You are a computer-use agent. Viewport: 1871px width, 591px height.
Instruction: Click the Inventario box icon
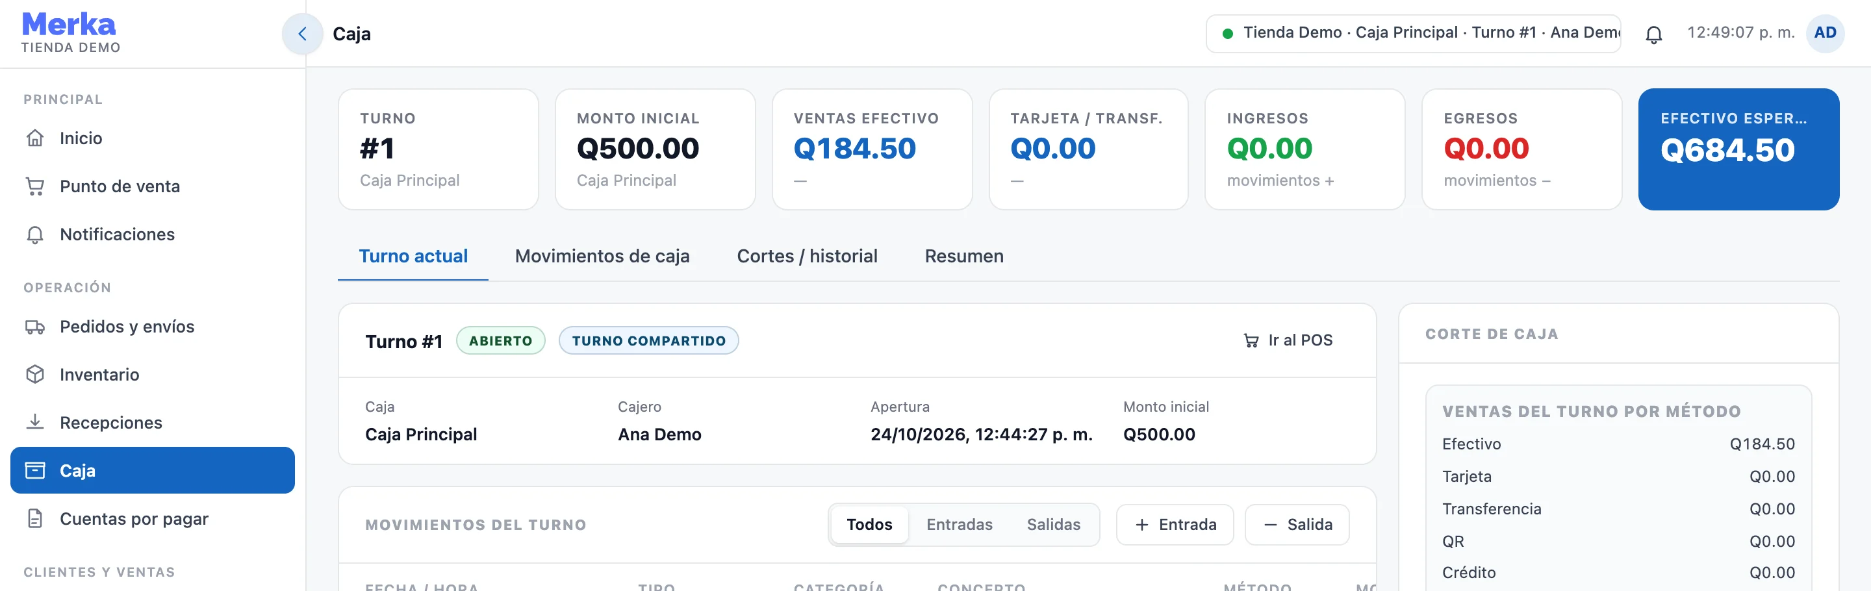click(x=35, y=375)
